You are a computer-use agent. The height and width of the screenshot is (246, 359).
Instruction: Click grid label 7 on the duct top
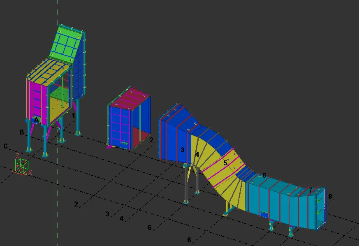point(310,190)
